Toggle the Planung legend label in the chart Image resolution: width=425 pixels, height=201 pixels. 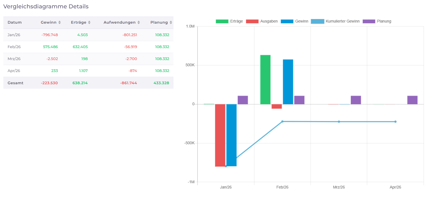pyautogui.click(x=384, y=21)
